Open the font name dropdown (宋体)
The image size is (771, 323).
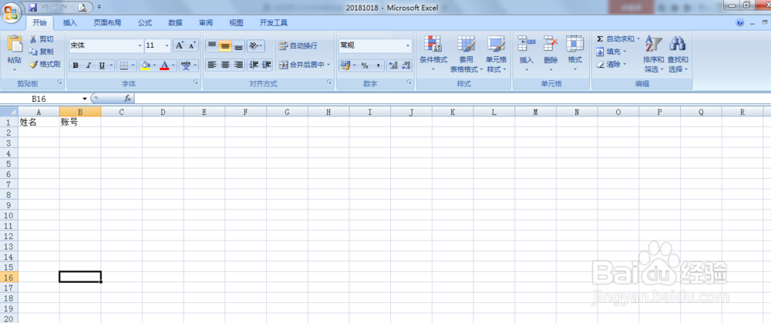pos(140,45)
